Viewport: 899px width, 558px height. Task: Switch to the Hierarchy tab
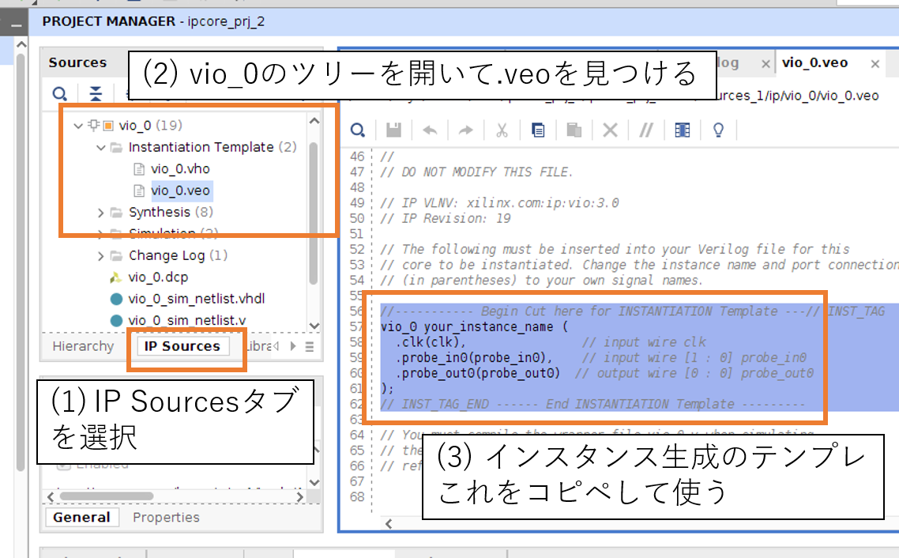tap(83, 346)
